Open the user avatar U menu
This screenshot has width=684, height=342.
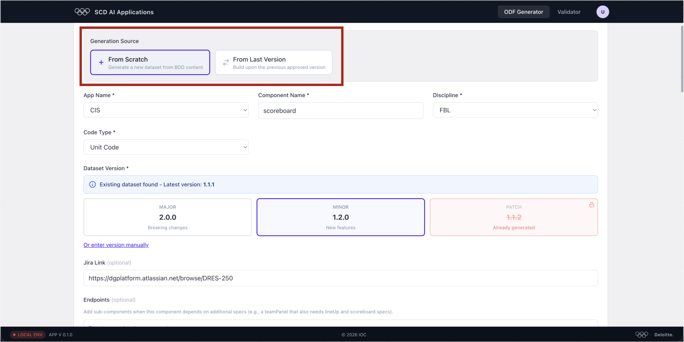[x=603, y=12]
